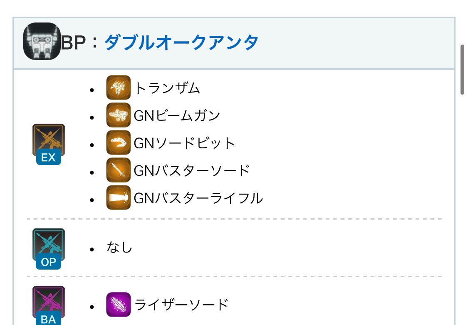Select the GNバスターライフル text label
The image size is (468, 325).
[198, 198]
